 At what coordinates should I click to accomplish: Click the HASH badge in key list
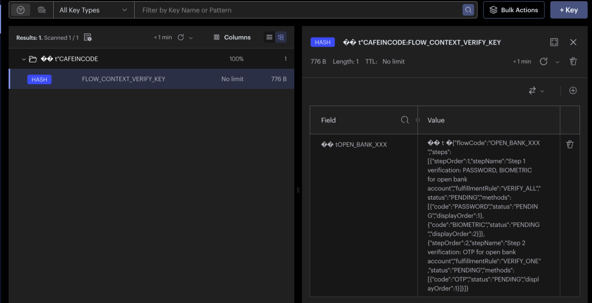point(39,79)
